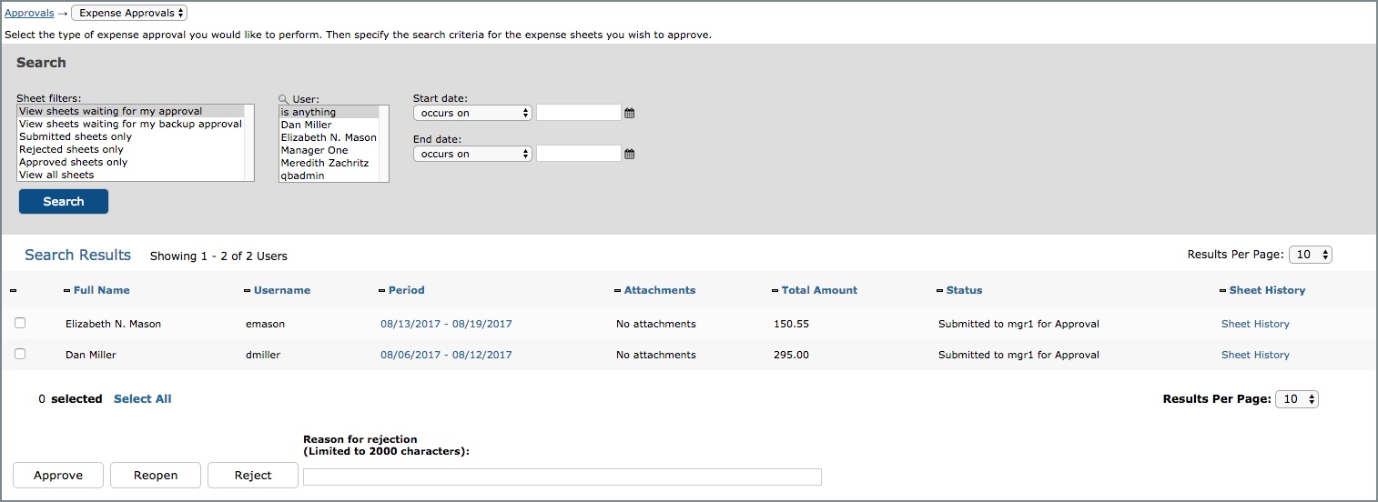Open the Expense Approvals dropdown

point(129,13)
